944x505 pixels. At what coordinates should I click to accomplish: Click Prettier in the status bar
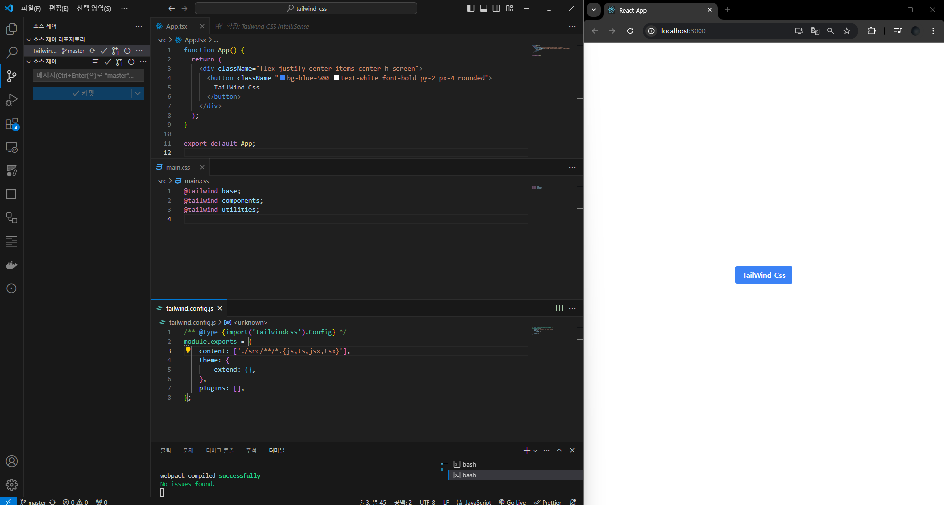pos(548,502)
